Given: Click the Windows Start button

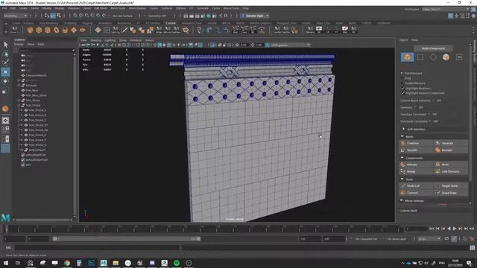Looking at the screenshot, I should (x=6, y=263).
